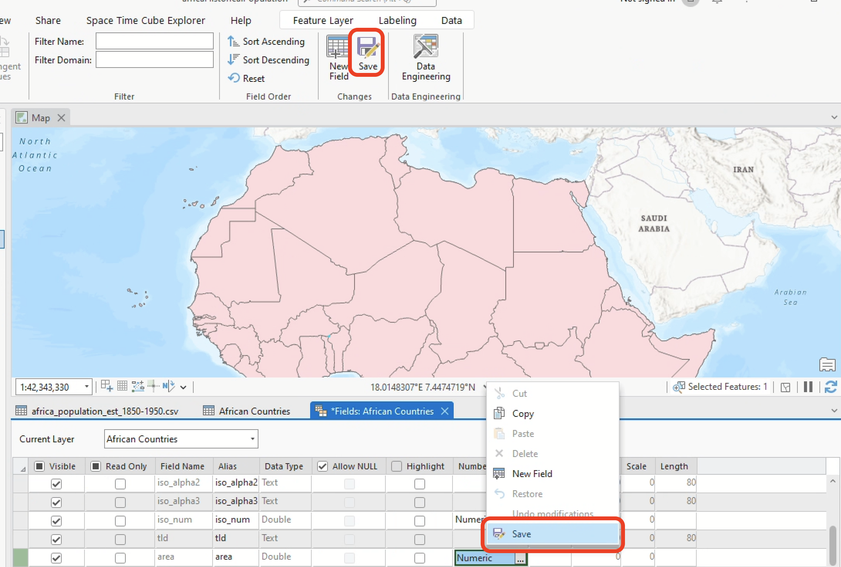The height and width of the screenshot is (567, 841).
Task: Open the map scale dropdown
Action: [x=86, y=387]
